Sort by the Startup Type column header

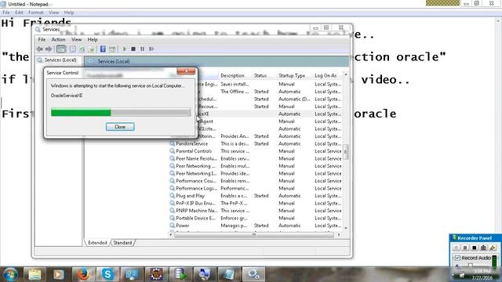pyautogui.click(x=292, y=75)
